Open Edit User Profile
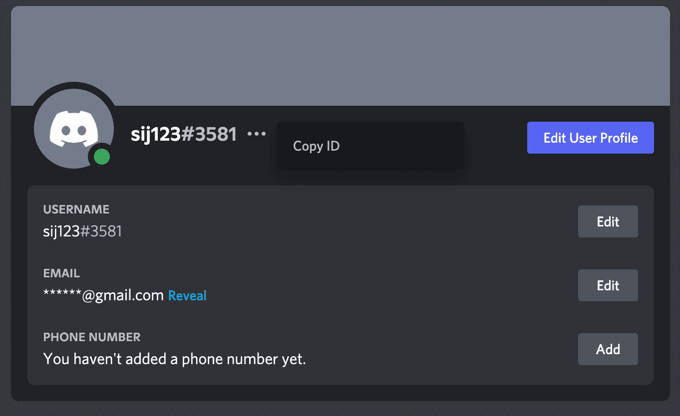The height and width of the screenshot is (416, 680). pyautogui.click(x=591, y=138)
